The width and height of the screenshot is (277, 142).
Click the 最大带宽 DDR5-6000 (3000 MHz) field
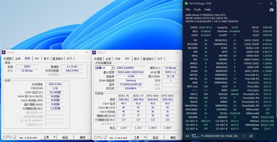click(x=131, y=72)
